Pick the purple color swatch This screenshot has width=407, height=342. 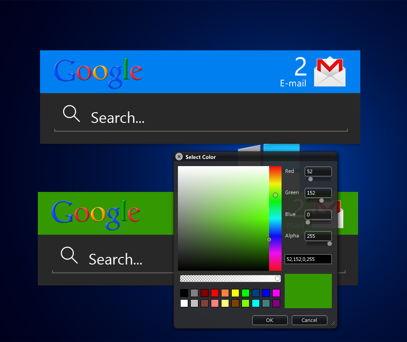(x=276, y=303)
